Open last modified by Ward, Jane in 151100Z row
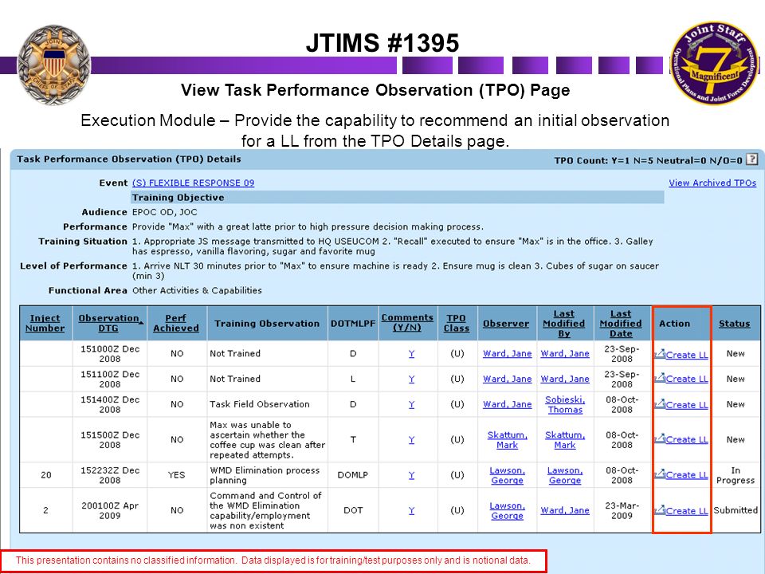Viewport: 765px width, 574px height. pos(564,379)
